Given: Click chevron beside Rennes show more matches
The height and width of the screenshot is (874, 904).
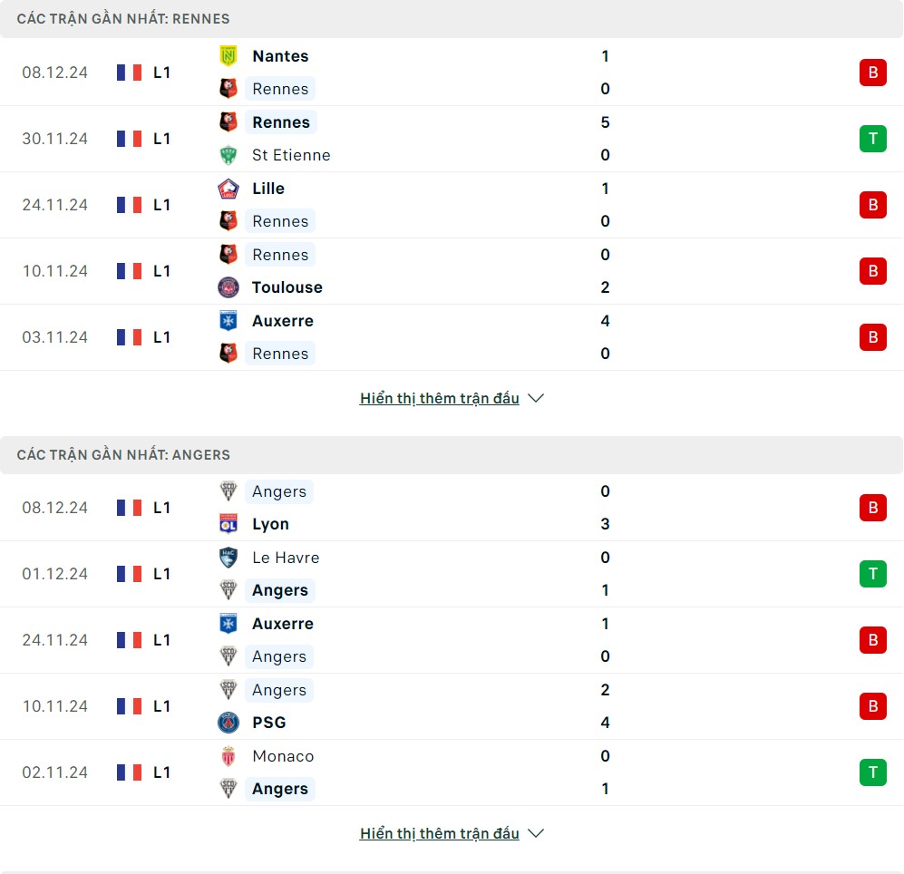Looking at the screenshot, I should 536,398.
